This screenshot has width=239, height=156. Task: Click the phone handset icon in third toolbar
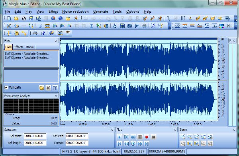click(x=24, y=33)
